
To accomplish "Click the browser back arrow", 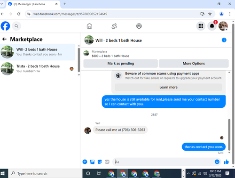I will coord(2,14).
